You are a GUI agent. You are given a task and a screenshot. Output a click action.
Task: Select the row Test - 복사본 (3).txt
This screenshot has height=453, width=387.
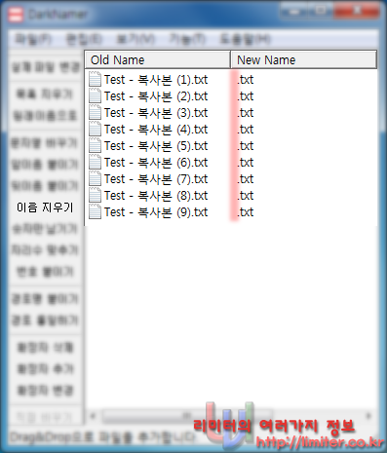[x=231, y=113]
